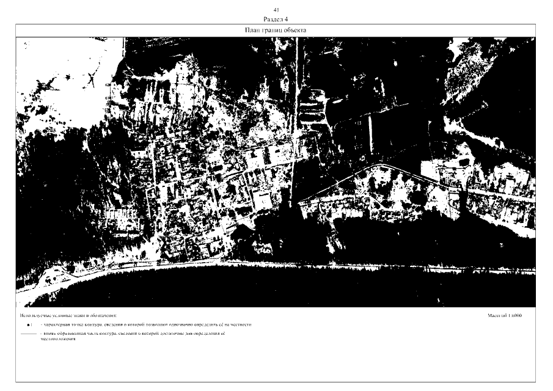Click the characteristic point dot symbol in legend
Image resolution: width=553 pixels, height=391 pixels.
point(29,325)
